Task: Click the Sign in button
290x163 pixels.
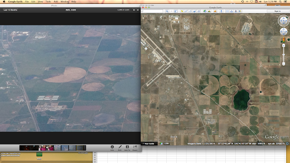Action: (x=277, y=11)
